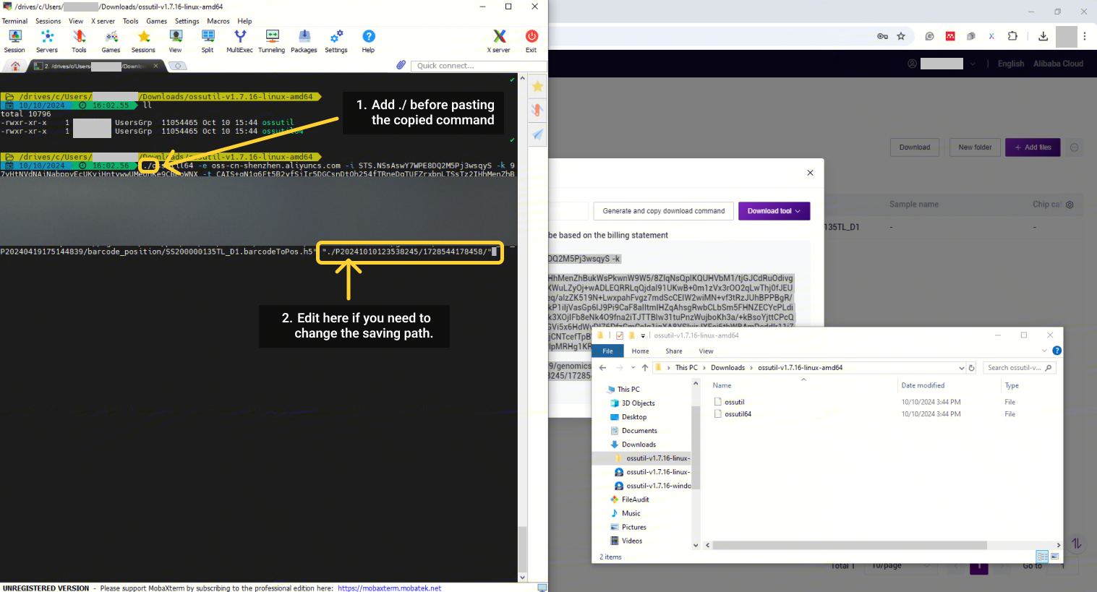Expand the Explorer ribbon chevron
1097x592 pixels.
click(x=1044, y=351)
